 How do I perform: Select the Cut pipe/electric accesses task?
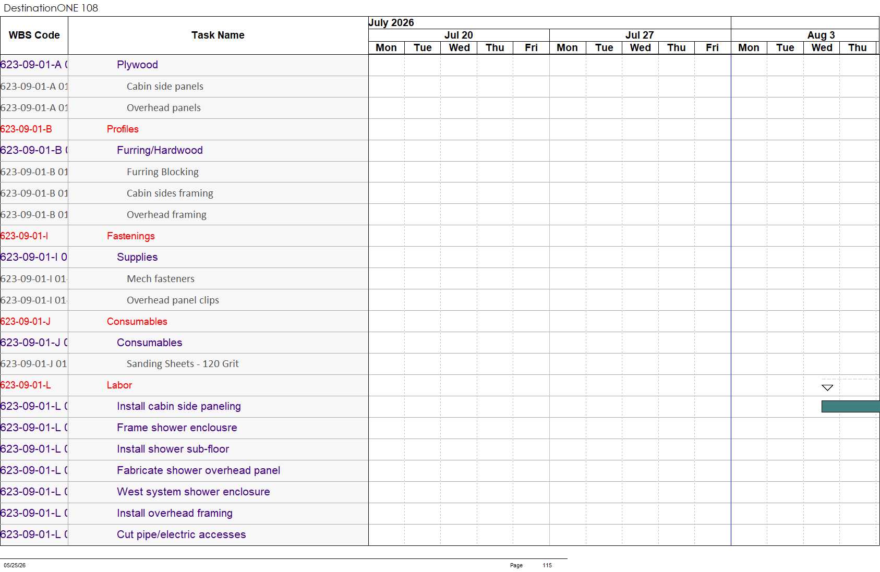pos(181,534)
